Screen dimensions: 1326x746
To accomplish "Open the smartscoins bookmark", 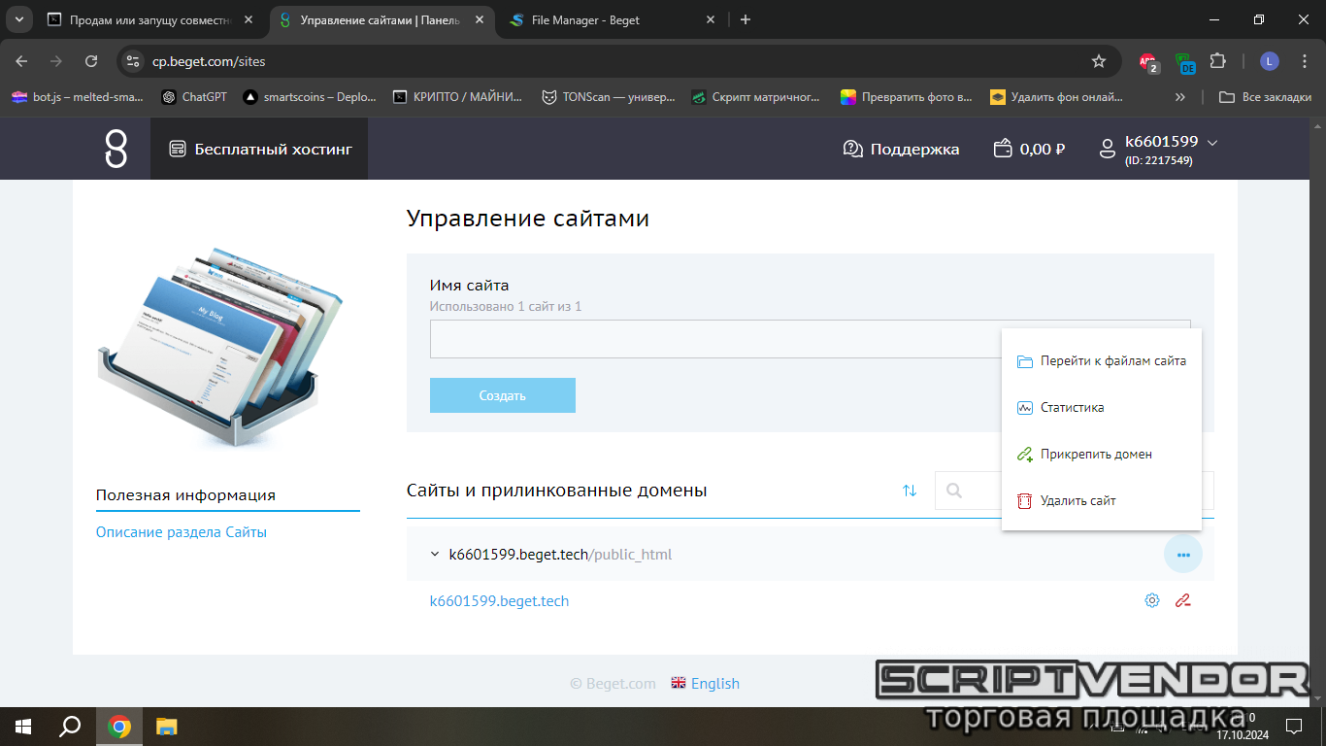I will click(310, 97).
